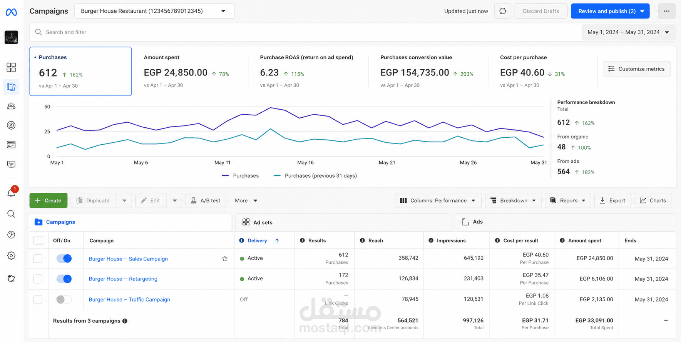This screenshot has width=681, height=342.
Task: Click the info icon beside Cost per result
Action: pyautogui.click(x=497, y=240)
